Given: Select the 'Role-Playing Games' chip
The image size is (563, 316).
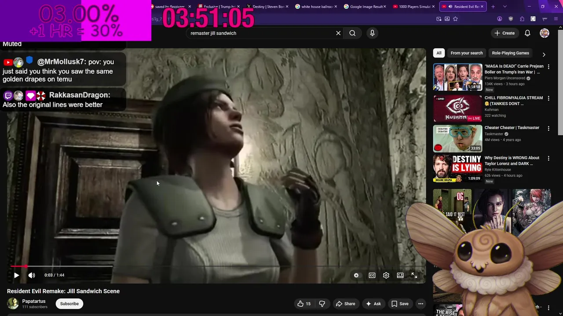Looking at the screenshot, I should click(510, 53).
